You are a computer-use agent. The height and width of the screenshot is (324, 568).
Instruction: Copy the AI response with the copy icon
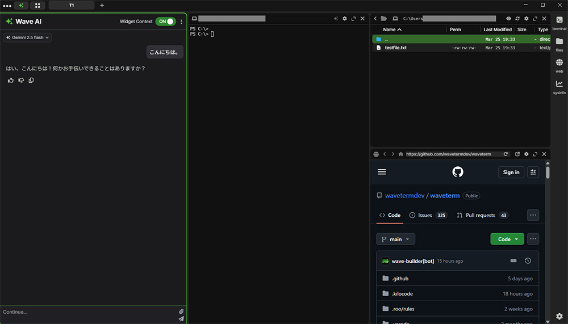click(31, 81)
